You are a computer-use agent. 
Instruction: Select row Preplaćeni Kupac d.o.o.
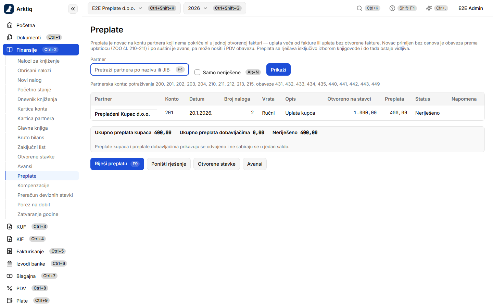pyautogui.click(x=288, y=113)
